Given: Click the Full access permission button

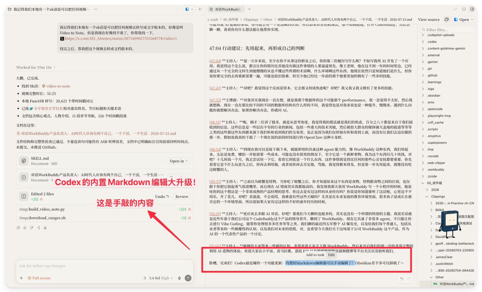Looking at the screenshot, I should coord(39,278).
